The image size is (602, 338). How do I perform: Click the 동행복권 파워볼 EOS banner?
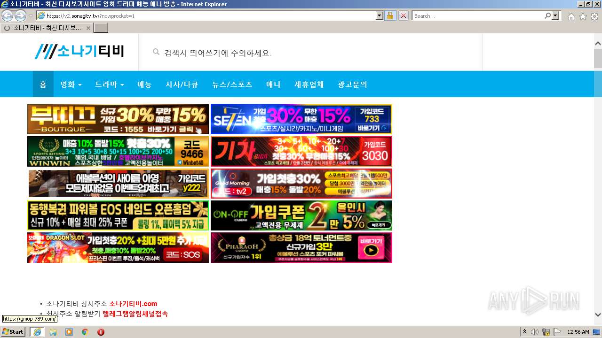tap(118, 215)
